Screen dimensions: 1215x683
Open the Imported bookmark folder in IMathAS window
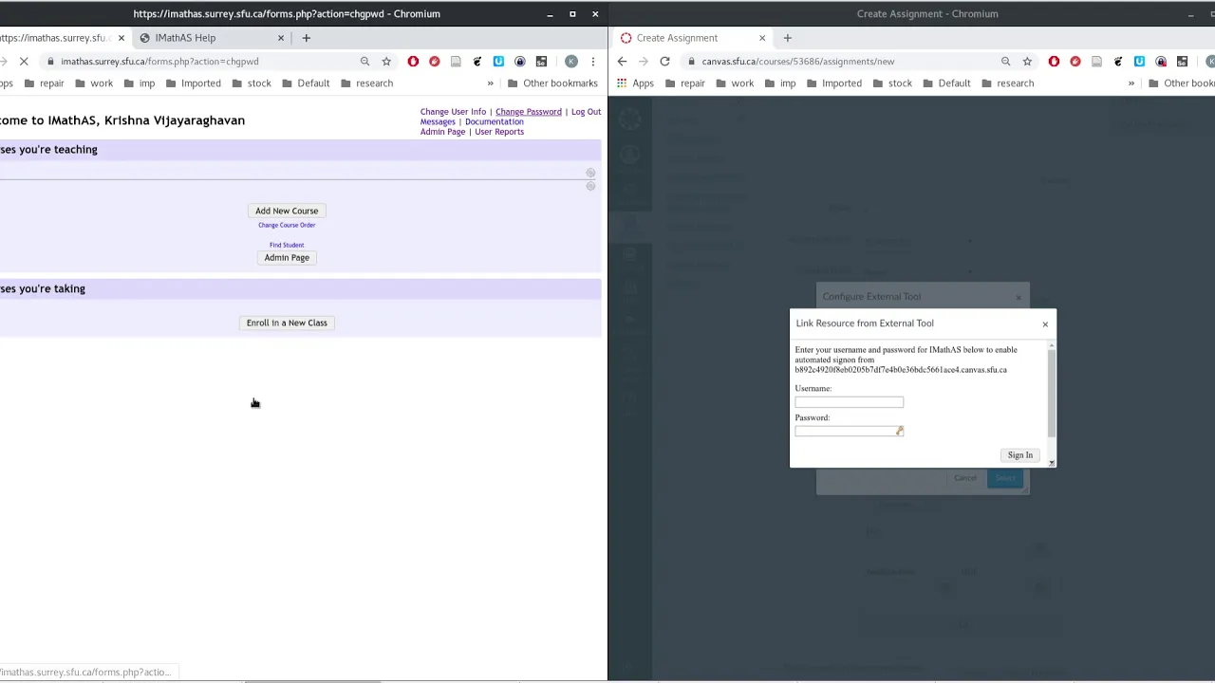coord(193,83)
